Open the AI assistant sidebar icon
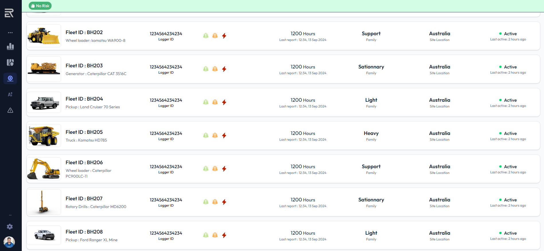Viewport: 544px width, 251px height. coord(10,95)
